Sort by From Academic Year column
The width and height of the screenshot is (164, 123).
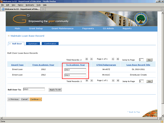coord(43,65)
